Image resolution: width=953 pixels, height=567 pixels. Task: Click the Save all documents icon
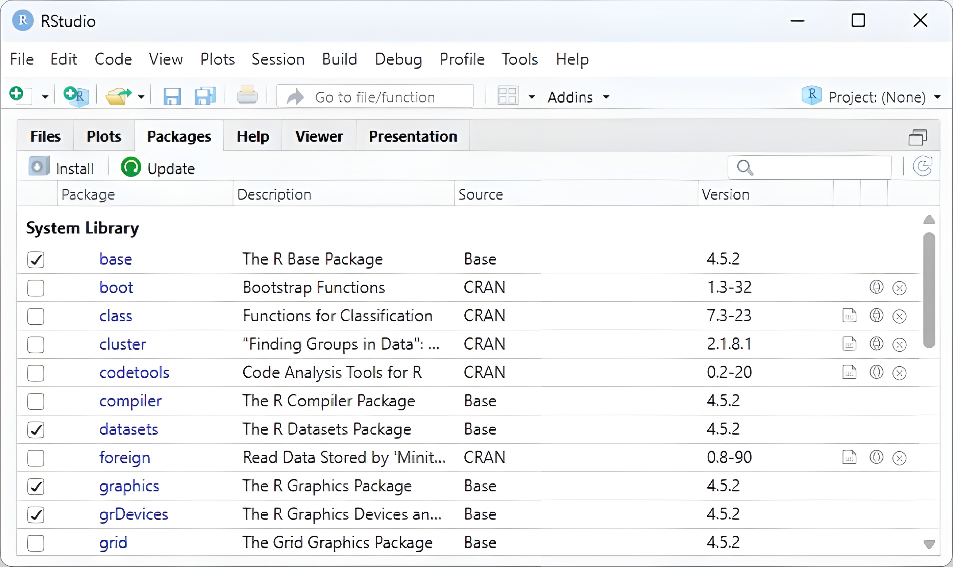pyautogui.click(x=205, y=96)
